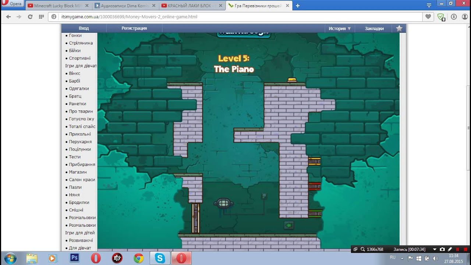Reload the current page
Image resolution: width=471 pixels, height=265 pixels.
30,17
